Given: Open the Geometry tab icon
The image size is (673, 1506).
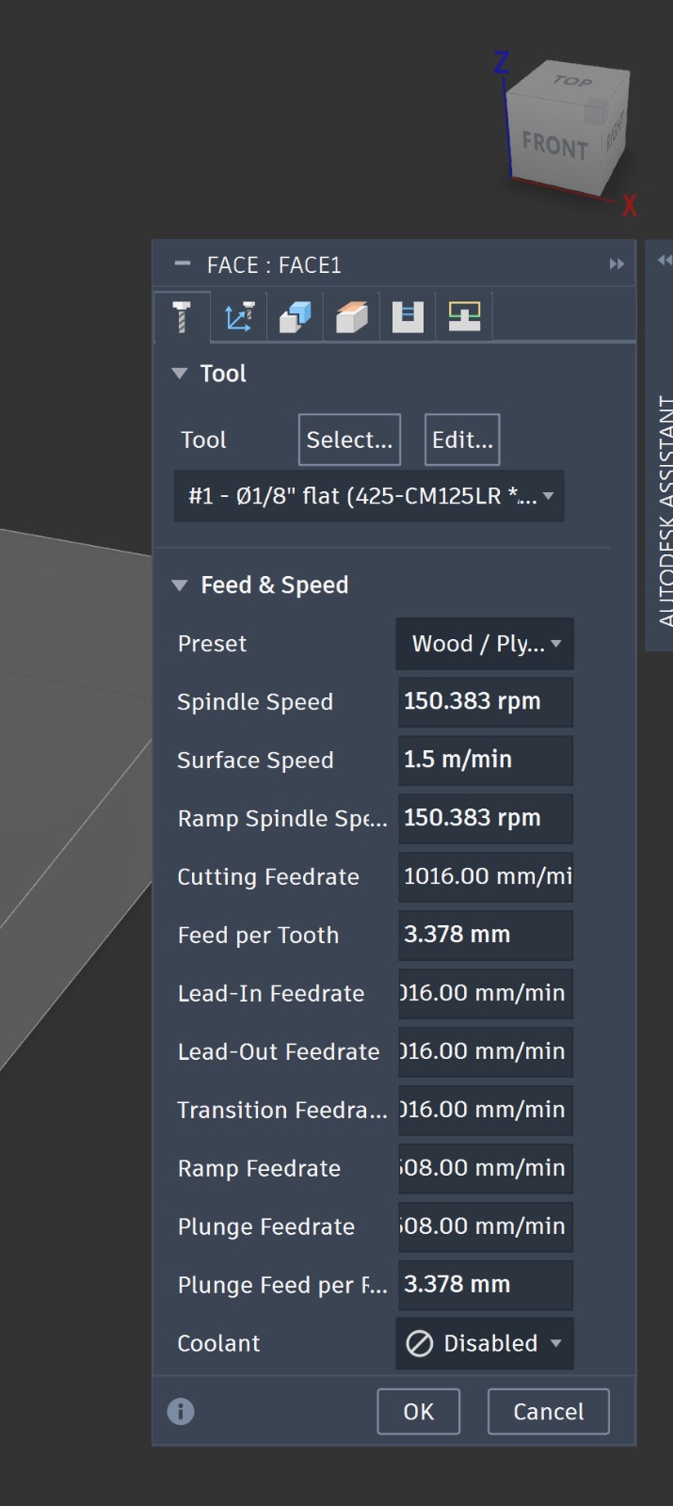Looking at the screenshot, I should 239,316.
